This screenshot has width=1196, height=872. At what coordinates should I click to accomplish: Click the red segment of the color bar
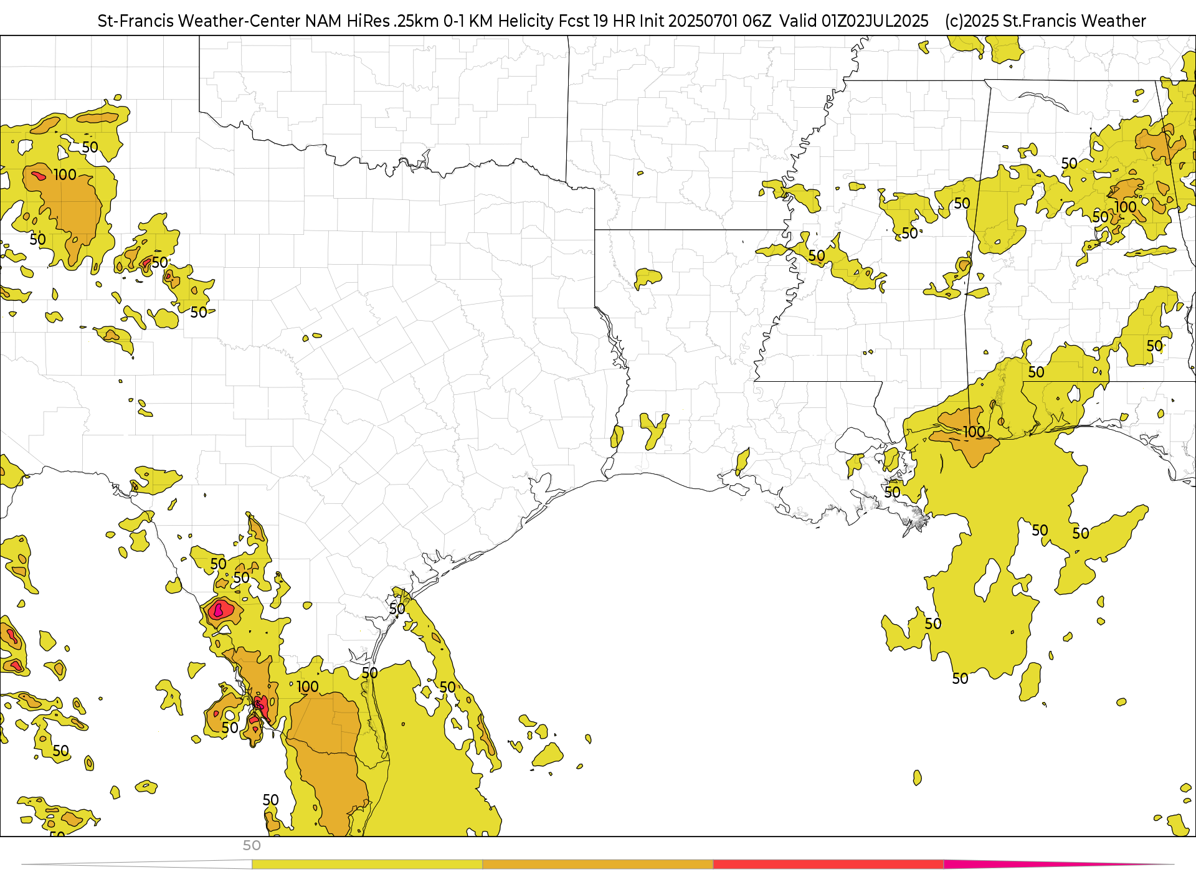pos(828,865)
